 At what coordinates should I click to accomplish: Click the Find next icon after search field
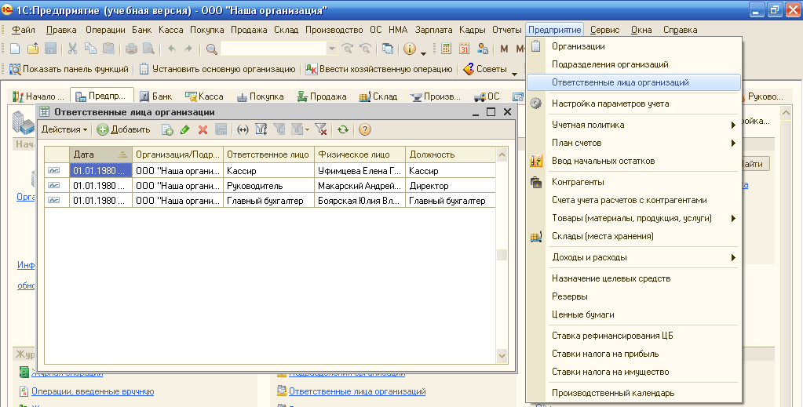click(348, 49)
